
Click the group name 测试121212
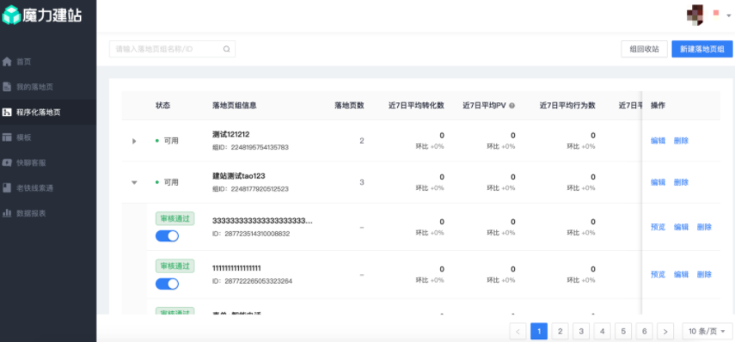230,134
